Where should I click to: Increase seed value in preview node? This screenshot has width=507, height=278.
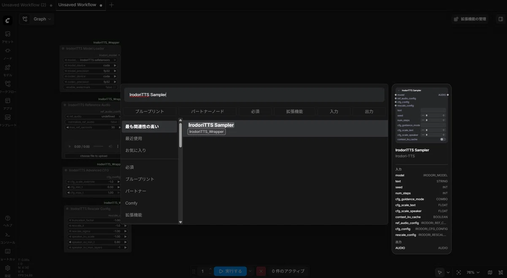click(x=443, y=115)
